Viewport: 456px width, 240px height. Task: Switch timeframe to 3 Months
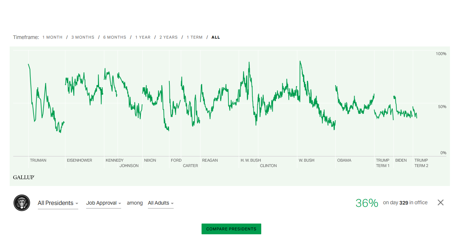83,37
